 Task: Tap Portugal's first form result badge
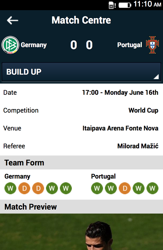tap(97, 188)
